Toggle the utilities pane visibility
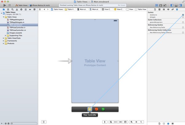The height and width of the screenshot is (125, 185). pyautogui.click(x=180, y=5)
